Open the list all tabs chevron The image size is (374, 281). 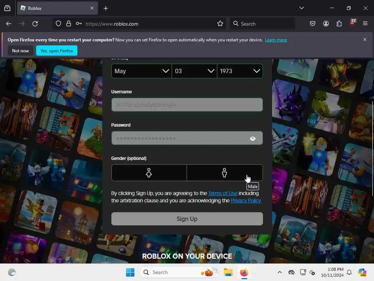pos(301,8)
